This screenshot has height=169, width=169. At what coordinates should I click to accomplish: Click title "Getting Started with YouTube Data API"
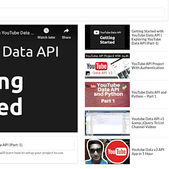(x=147, y=37)
